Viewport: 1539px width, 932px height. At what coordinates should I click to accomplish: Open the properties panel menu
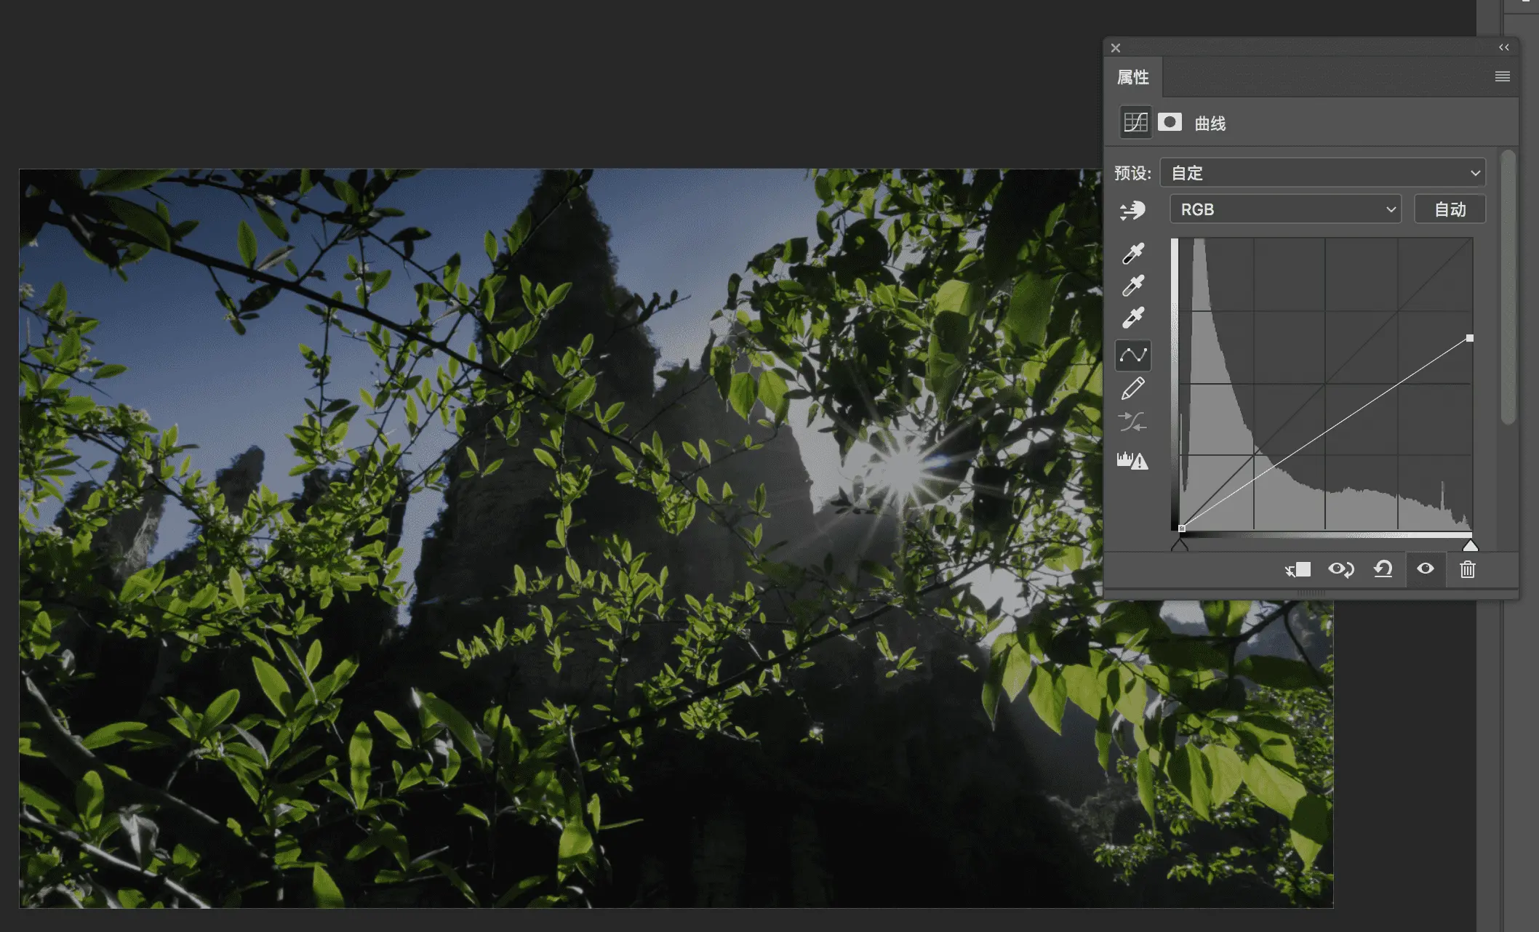coord(1502,76)
